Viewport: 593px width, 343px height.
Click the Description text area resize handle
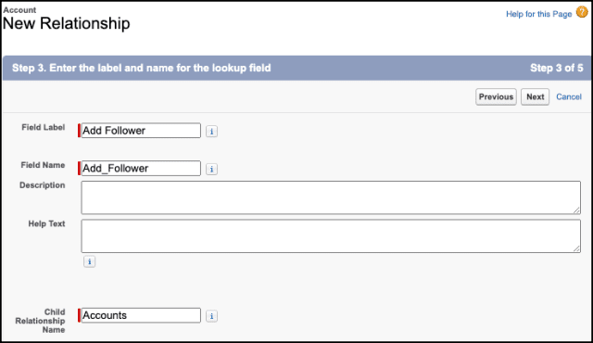pyautogui.click(x=576, y=210)
